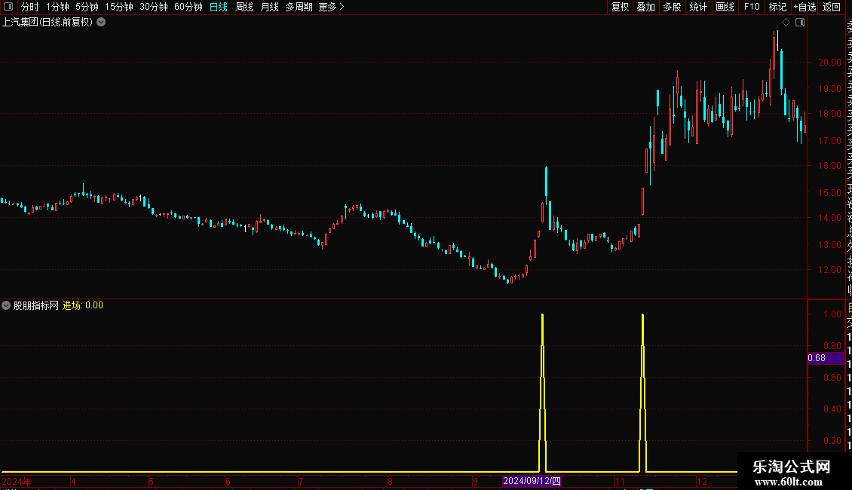Click the 标记 mark button
The image size is (852, 490).
coord(777,7)
